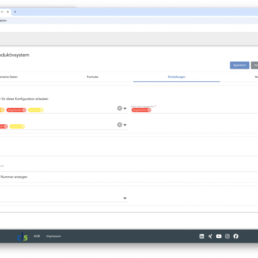Open the Instagram icon in footer
Image resolution: width=258 pixels, height=258 pixels.
point(227,236)
